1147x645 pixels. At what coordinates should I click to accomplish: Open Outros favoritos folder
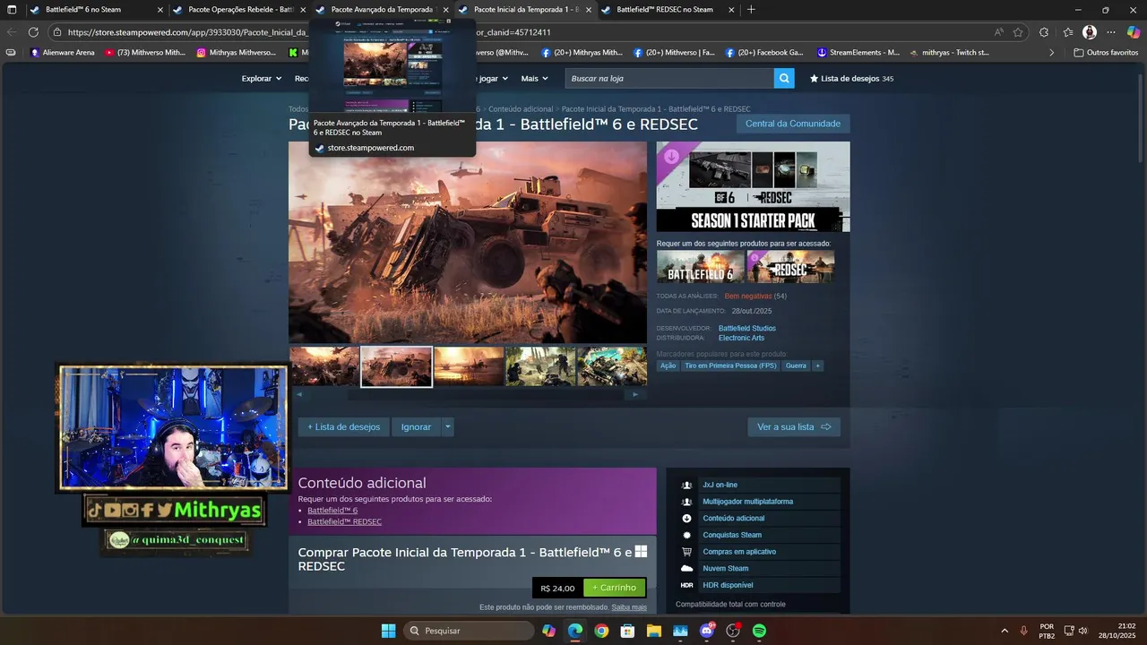tap(1106, 53)
